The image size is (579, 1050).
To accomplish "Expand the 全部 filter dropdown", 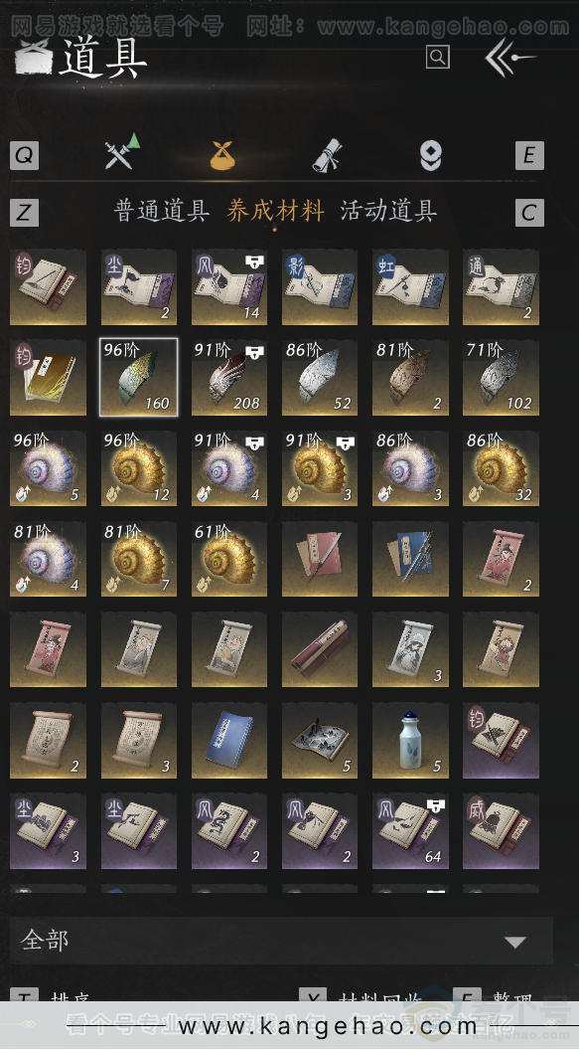I will tap(281, 941).
